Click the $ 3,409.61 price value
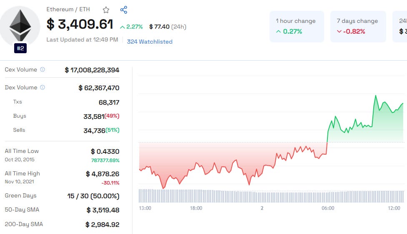 [x=80, y=25]
